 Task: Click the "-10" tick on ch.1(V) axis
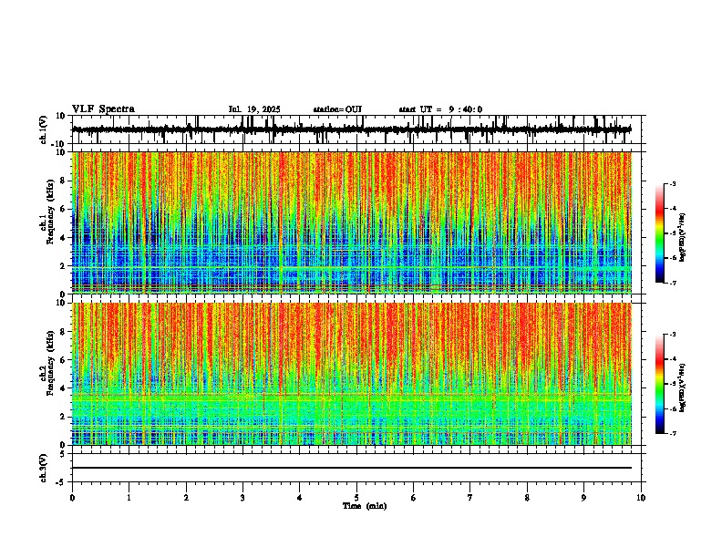tap(58, 144)
